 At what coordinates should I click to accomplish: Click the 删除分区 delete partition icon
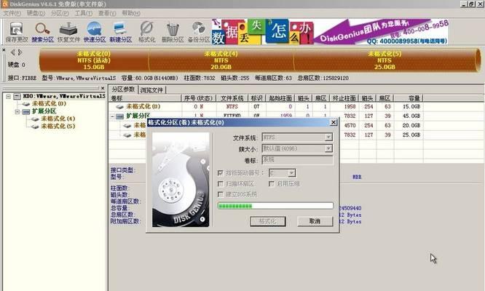coord(173,32)
